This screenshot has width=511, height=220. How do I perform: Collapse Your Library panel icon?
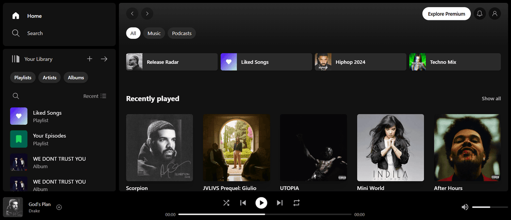point(16,59)
